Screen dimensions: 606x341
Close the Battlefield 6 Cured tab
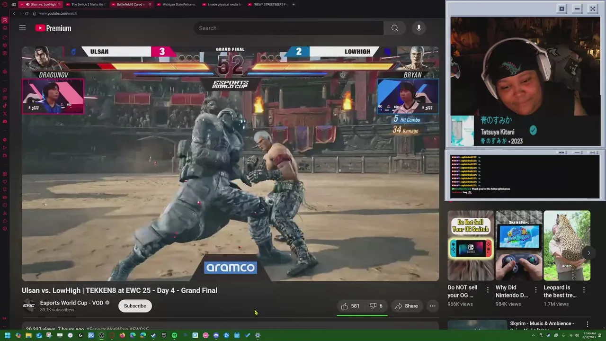click(x=150, y=4)
